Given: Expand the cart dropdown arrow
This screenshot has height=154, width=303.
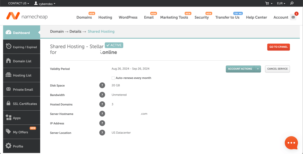Looking at the screenshot, I should (272, 4).
